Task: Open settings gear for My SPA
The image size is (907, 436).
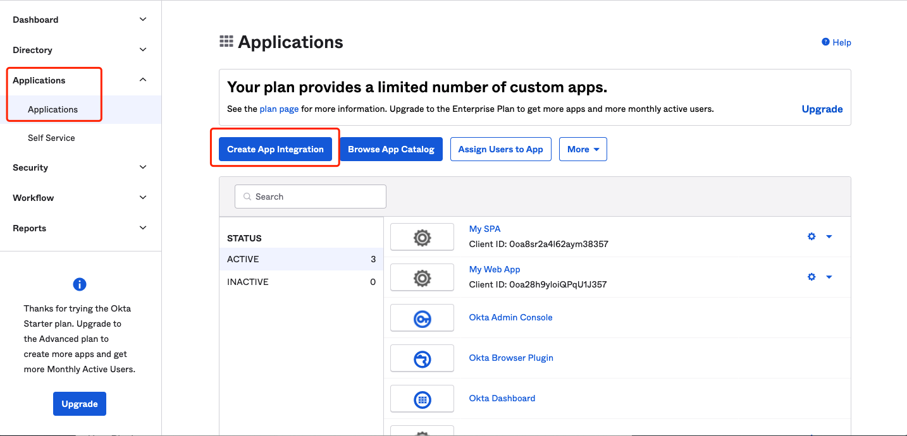Action: (x=811, y=237)
